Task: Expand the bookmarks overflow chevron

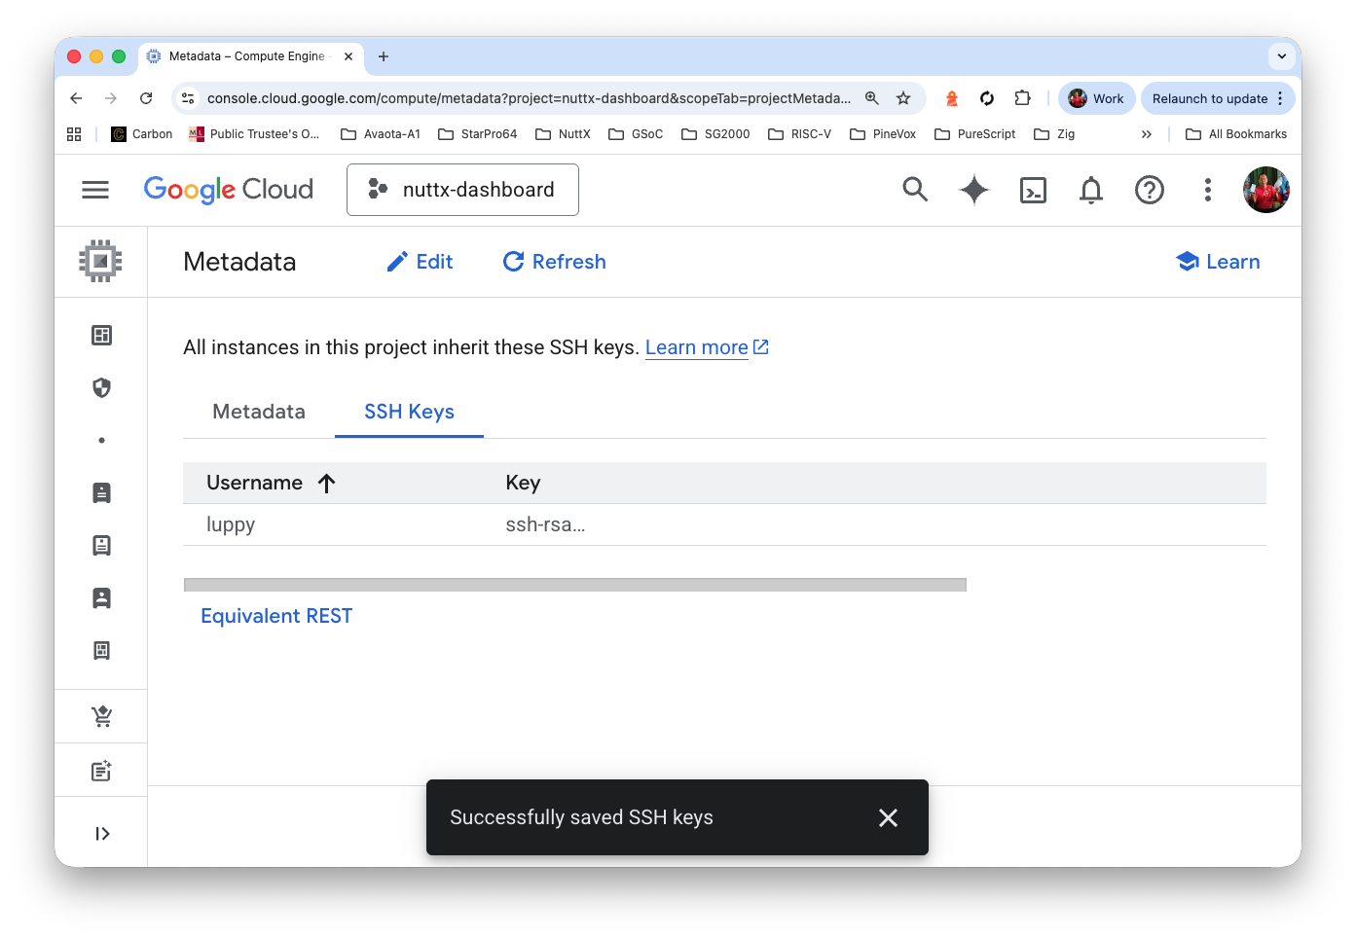Action: [x=1147, y=133]
